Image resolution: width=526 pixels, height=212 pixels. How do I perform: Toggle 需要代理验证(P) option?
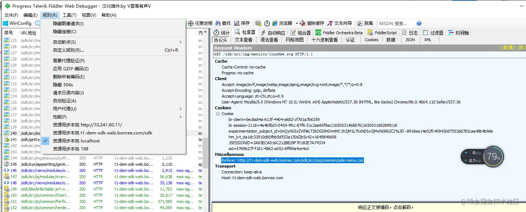coord(113,61)
